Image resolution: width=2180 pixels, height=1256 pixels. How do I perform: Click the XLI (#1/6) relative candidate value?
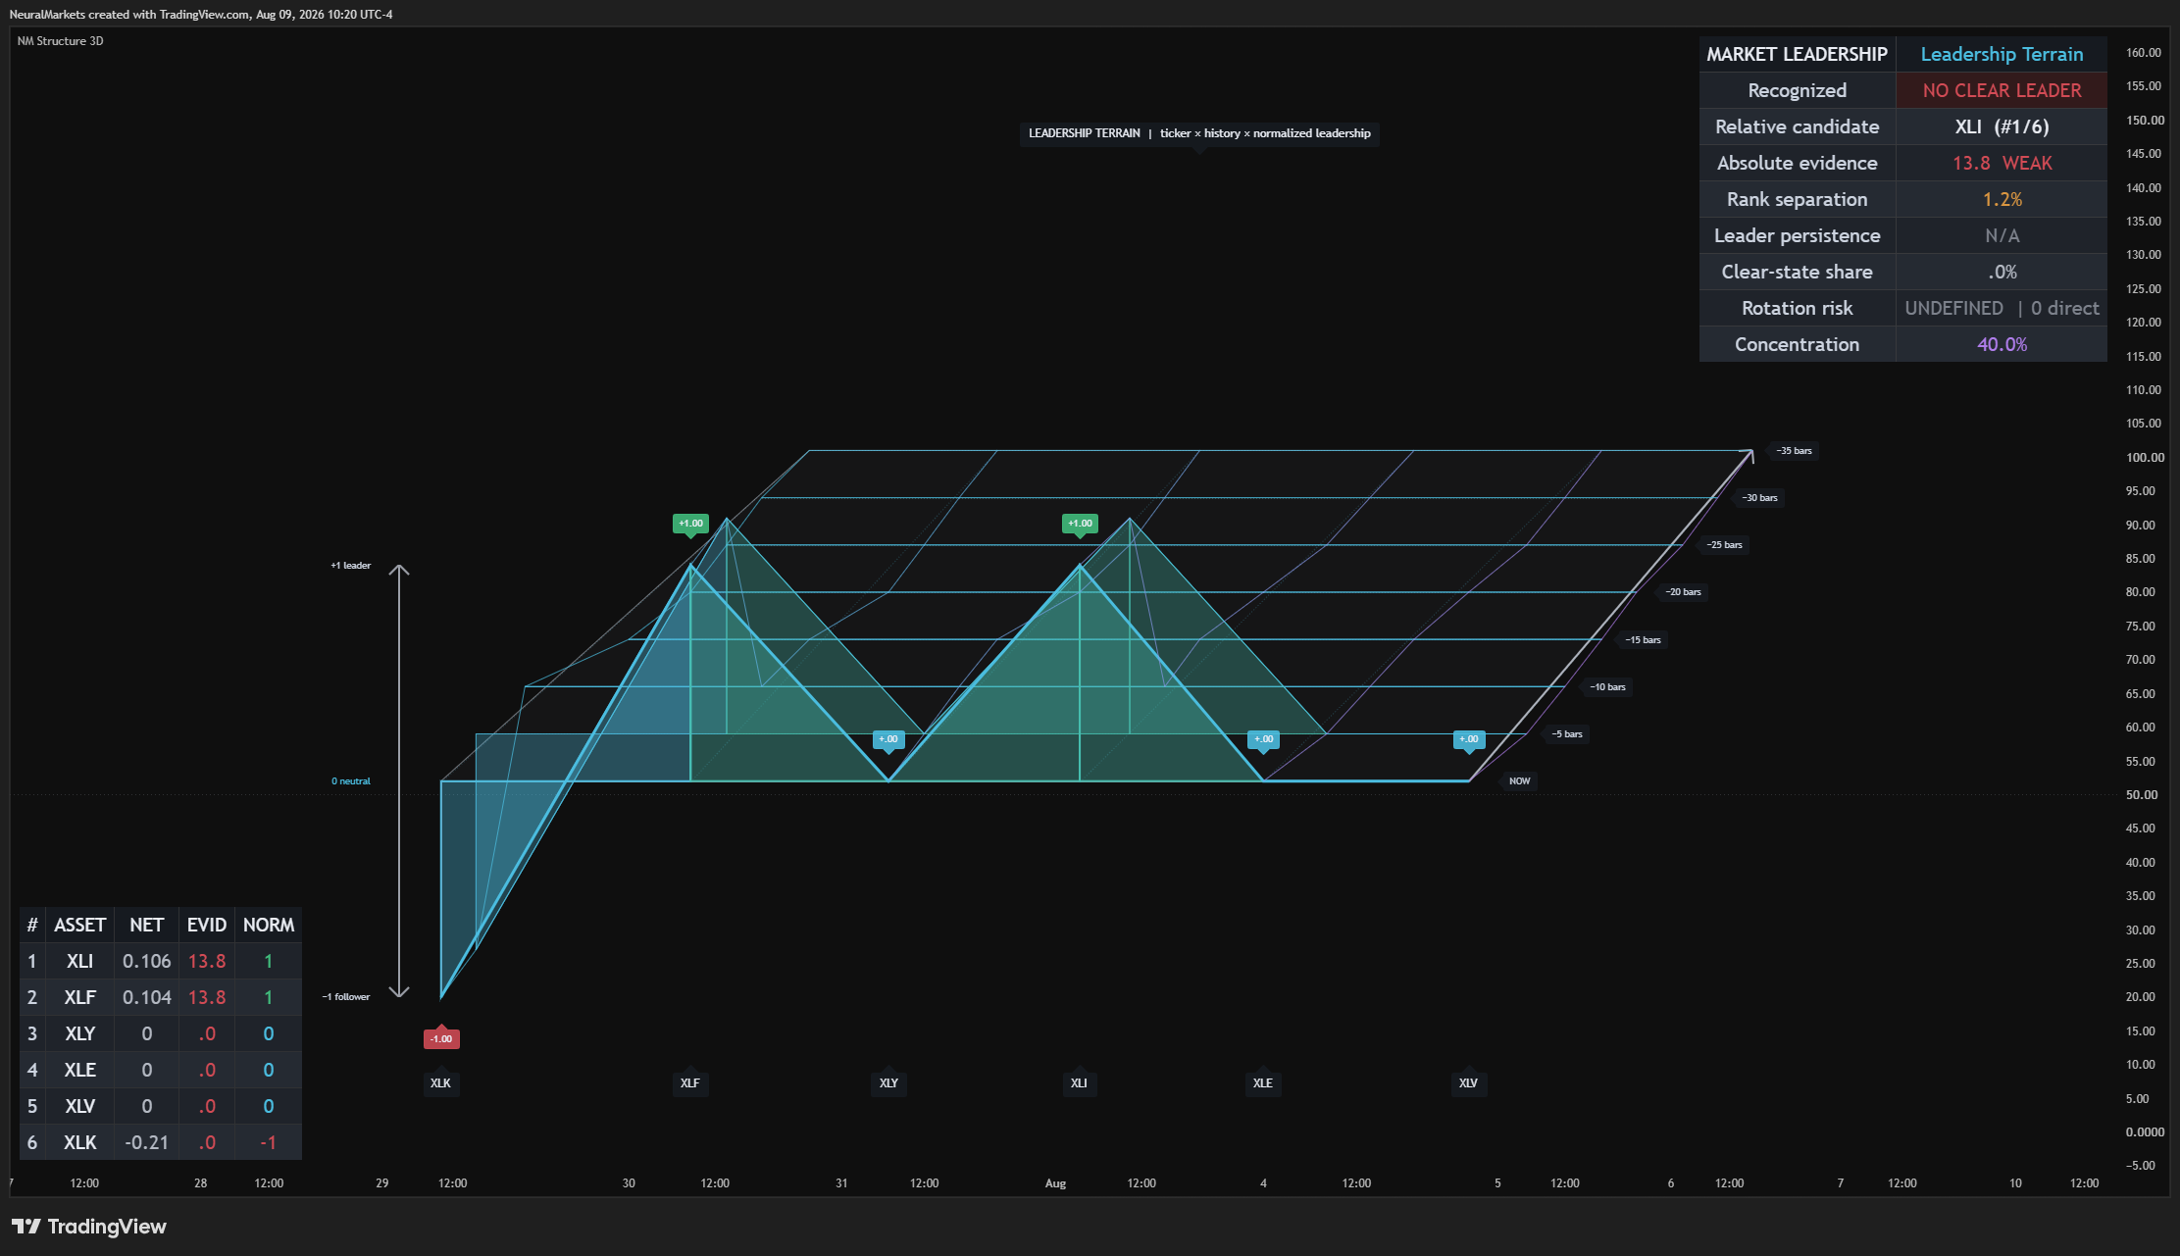[x=2002, y=126]
